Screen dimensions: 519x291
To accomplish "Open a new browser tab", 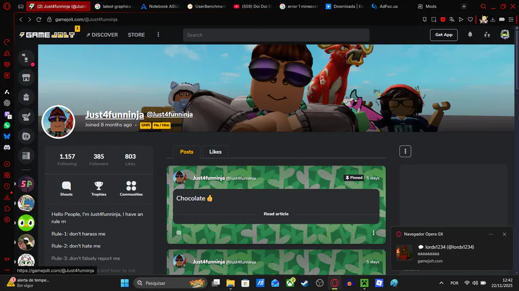I will (x=464, y=6).
